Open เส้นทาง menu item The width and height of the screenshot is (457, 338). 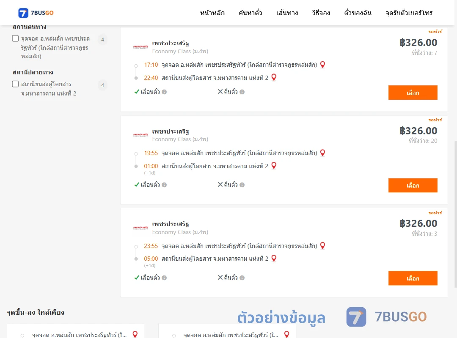coord(287,13)
